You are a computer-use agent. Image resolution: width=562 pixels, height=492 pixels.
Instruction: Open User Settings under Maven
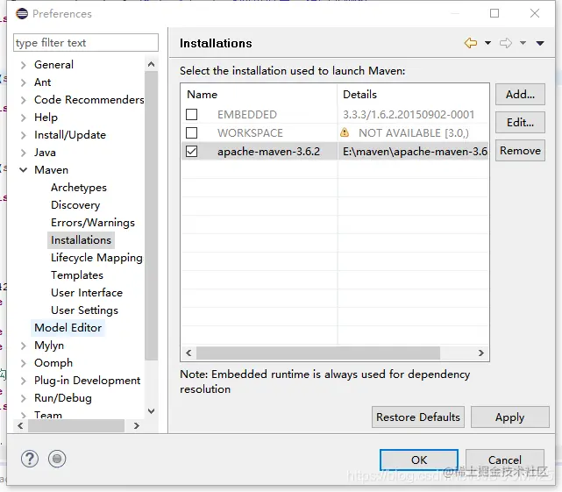point(84,310)
